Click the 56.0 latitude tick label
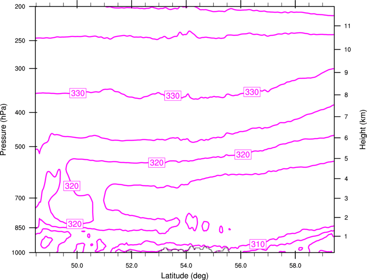Viewport: 367px width, 280px height. point(241,266)
